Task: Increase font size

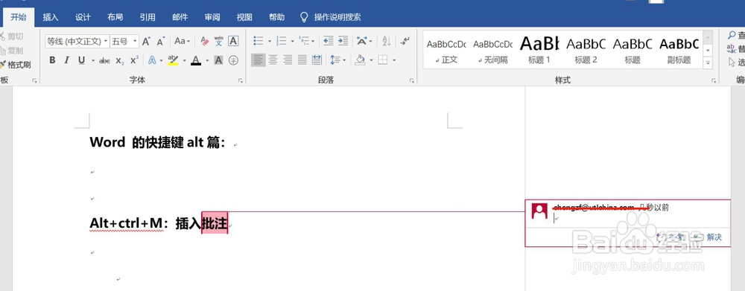Action: coord(146,41)
